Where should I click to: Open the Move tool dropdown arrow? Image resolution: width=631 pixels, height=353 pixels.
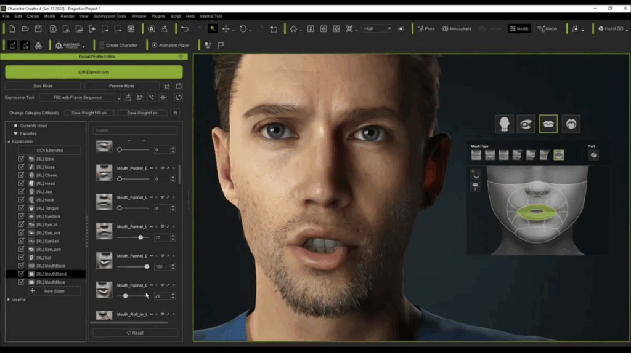233,30
